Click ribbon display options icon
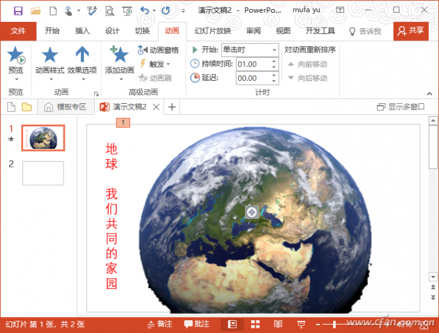Screen dimensions: 439x333 340,10
